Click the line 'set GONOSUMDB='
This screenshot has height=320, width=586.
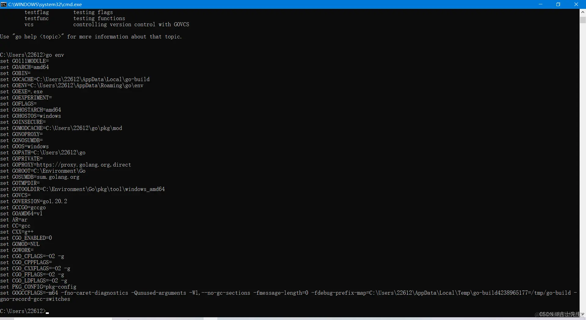tap(21, 140)
